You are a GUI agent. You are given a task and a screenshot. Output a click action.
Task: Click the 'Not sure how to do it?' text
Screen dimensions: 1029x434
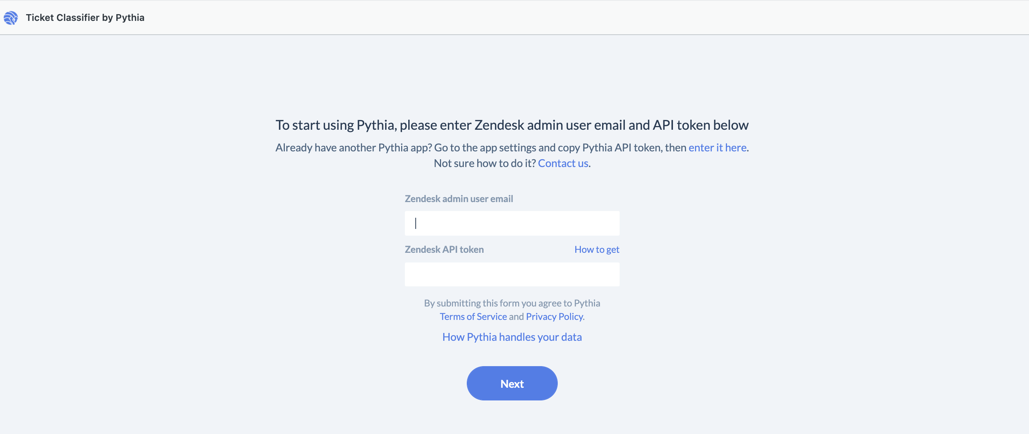485,163
